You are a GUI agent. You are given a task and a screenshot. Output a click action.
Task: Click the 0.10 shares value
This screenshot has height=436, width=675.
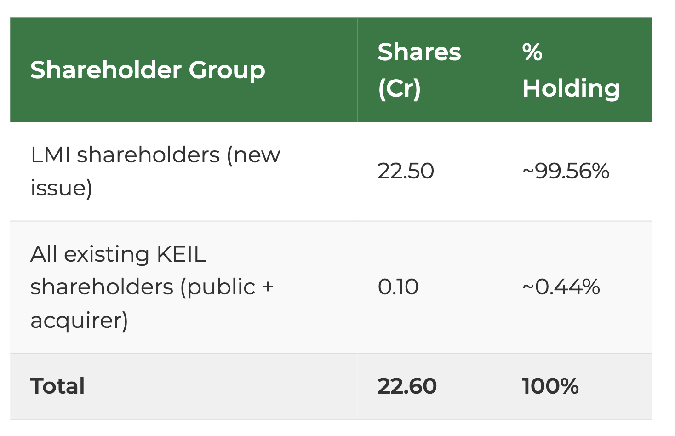click(x=398, y=287)
